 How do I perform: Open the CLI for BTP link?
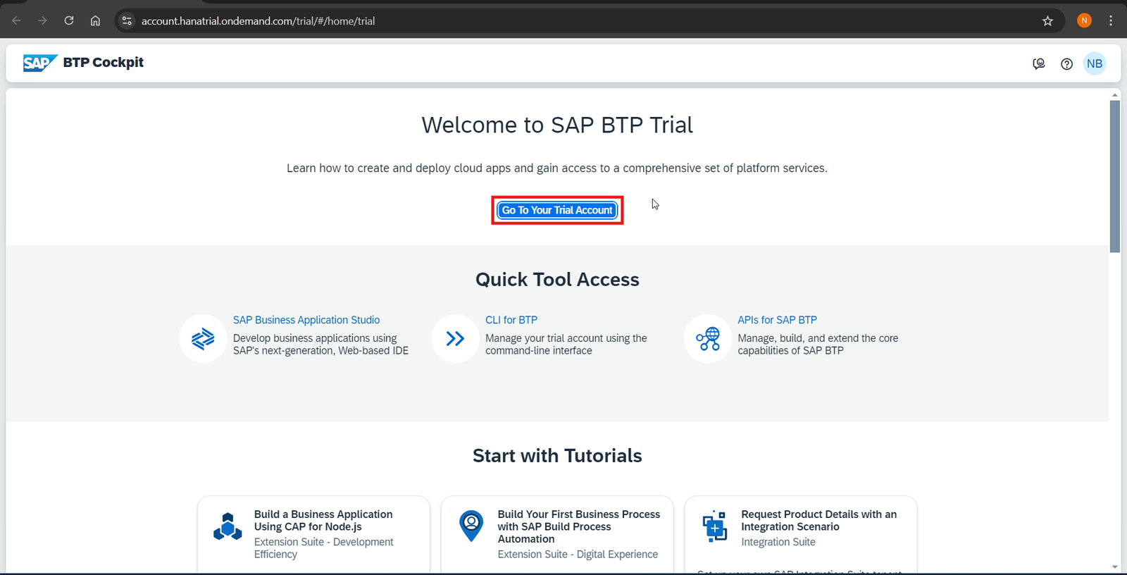[511, 320]
